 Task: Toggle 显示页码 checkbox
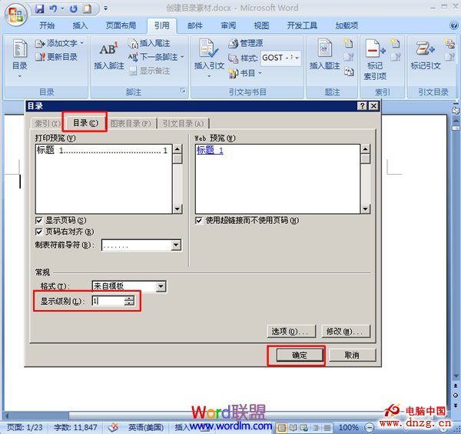(x=38, y=221)
